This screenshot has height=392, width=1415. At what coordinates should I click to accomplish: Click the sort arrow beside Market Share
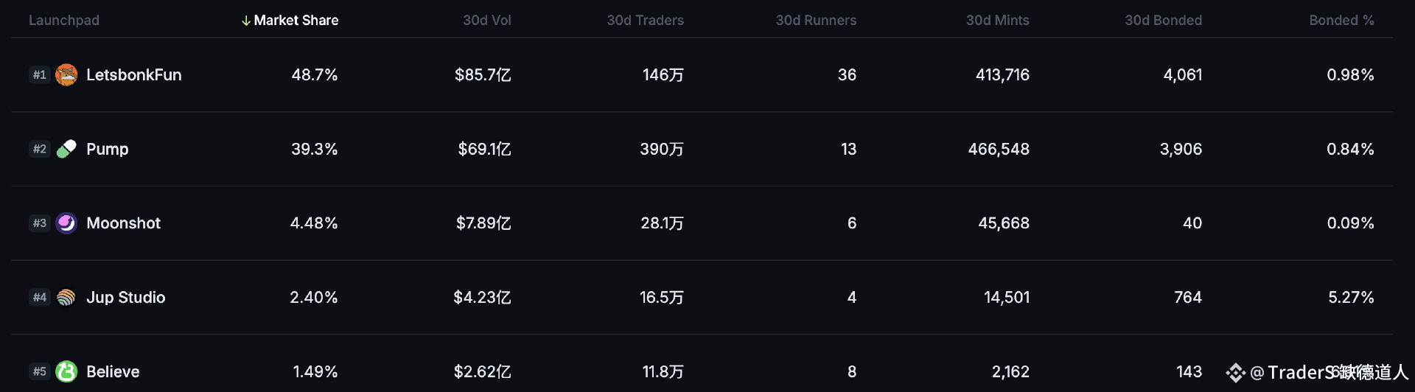pos(246,21)
